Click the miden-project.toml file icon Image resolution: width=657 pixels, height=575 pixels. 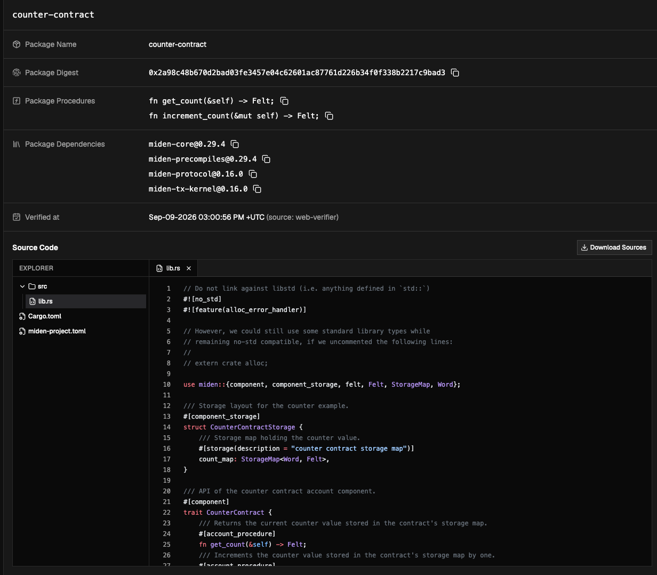coord(22,331)
